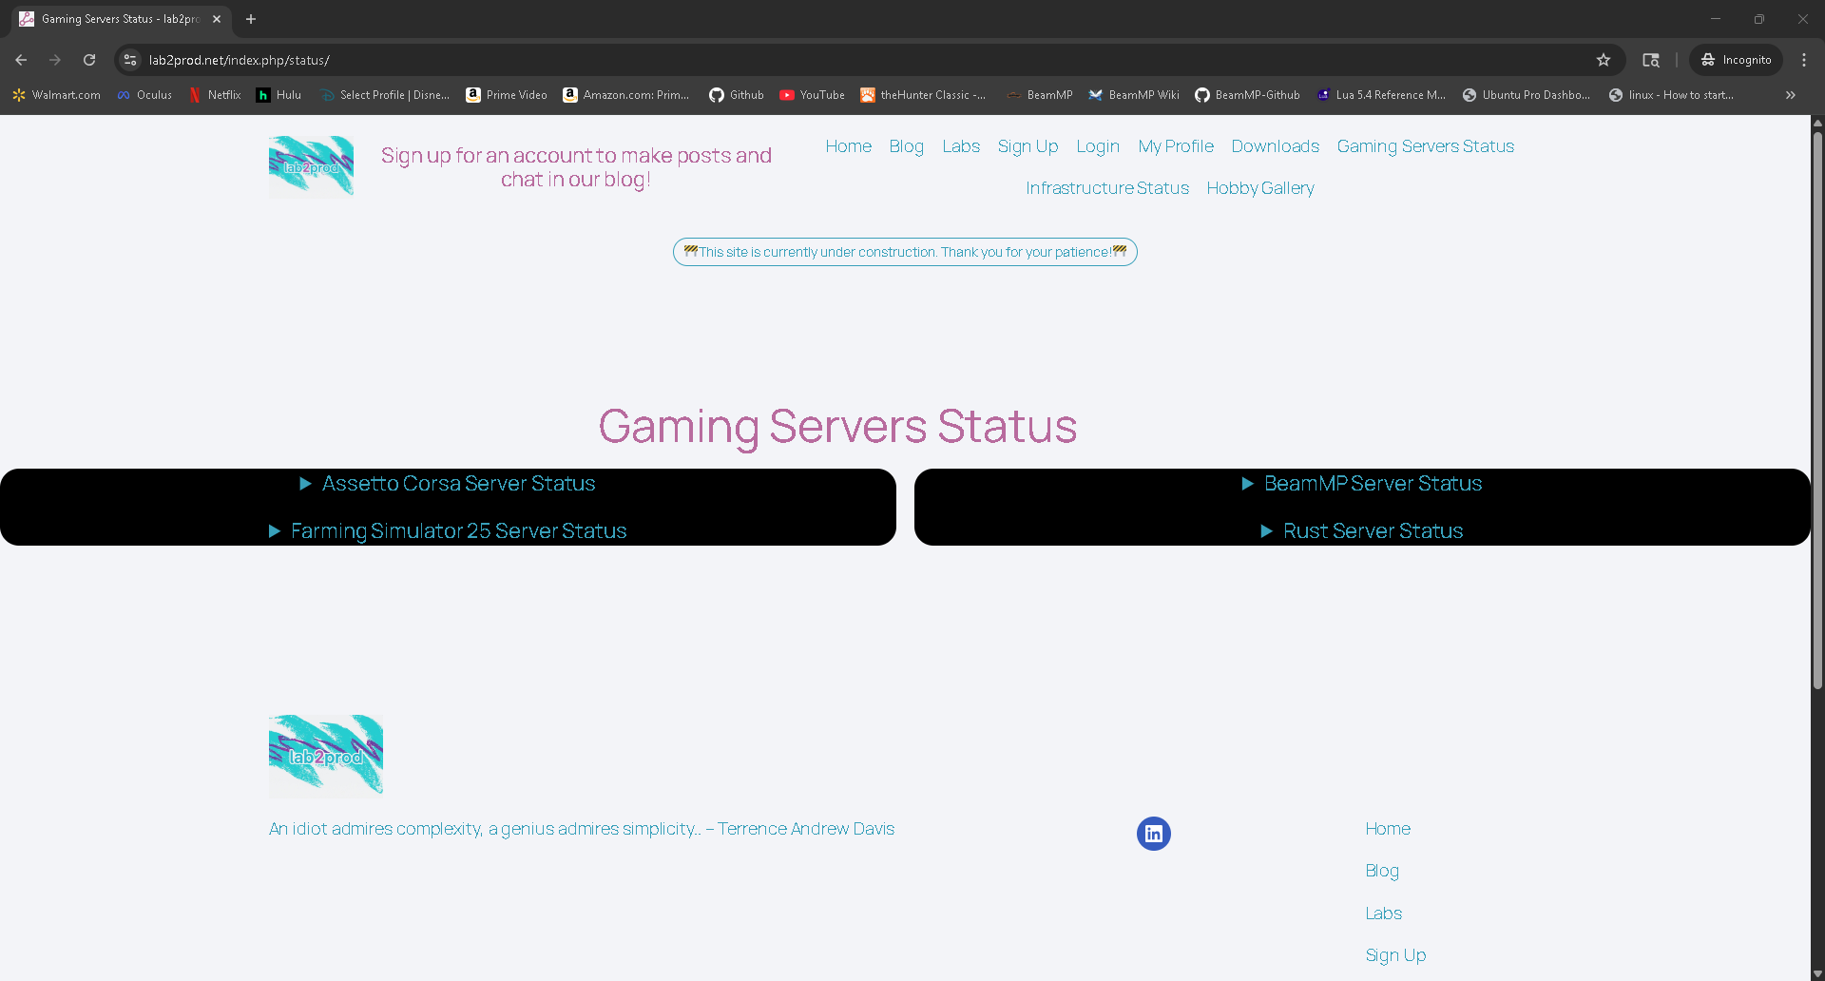Open Infrastructure Status nav link
This screenshot has height=981, width=1825.
coord(1107,188)
